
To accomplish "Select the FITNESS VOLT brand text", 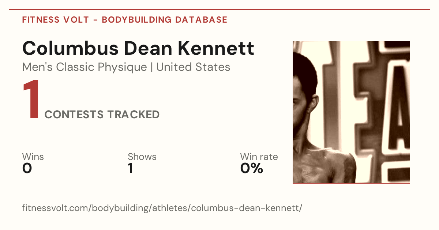I will pyautogui.click(x=55, y=20).
